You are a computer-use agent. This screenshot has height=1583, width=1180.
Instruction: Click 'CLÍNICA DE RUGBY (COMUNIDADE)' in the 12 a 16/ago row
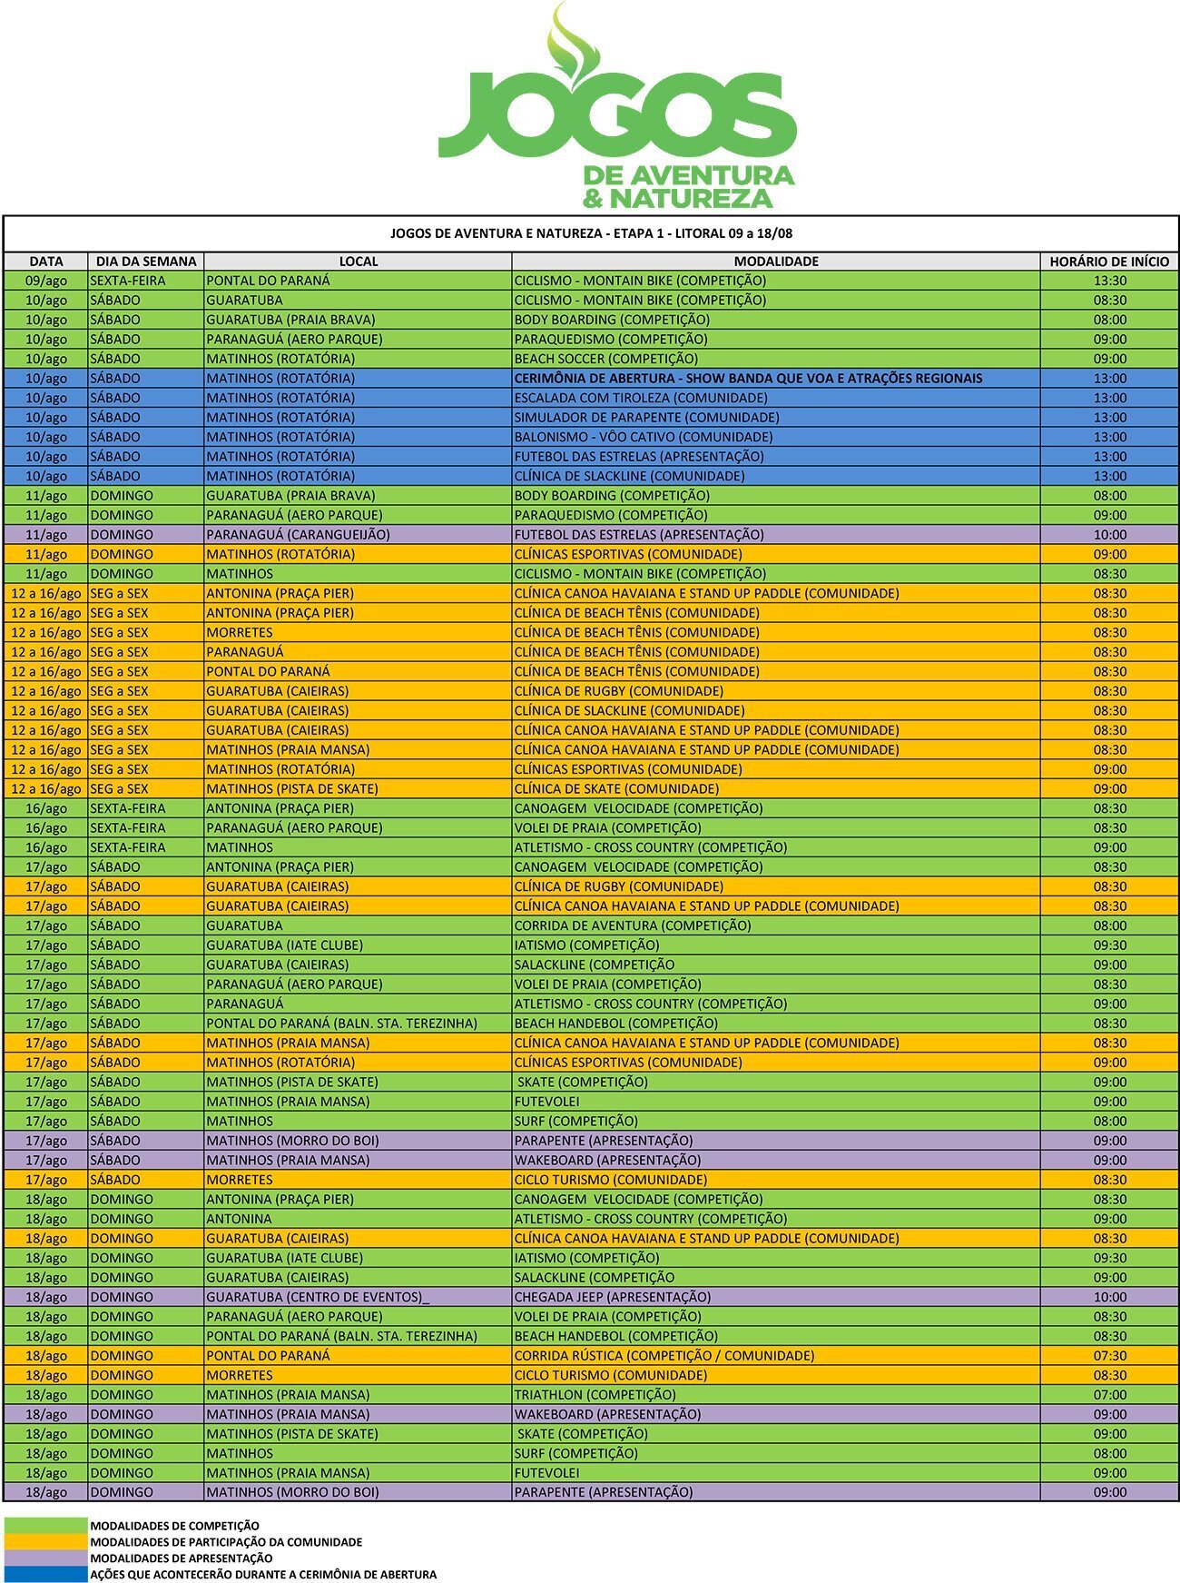[776, 691]
